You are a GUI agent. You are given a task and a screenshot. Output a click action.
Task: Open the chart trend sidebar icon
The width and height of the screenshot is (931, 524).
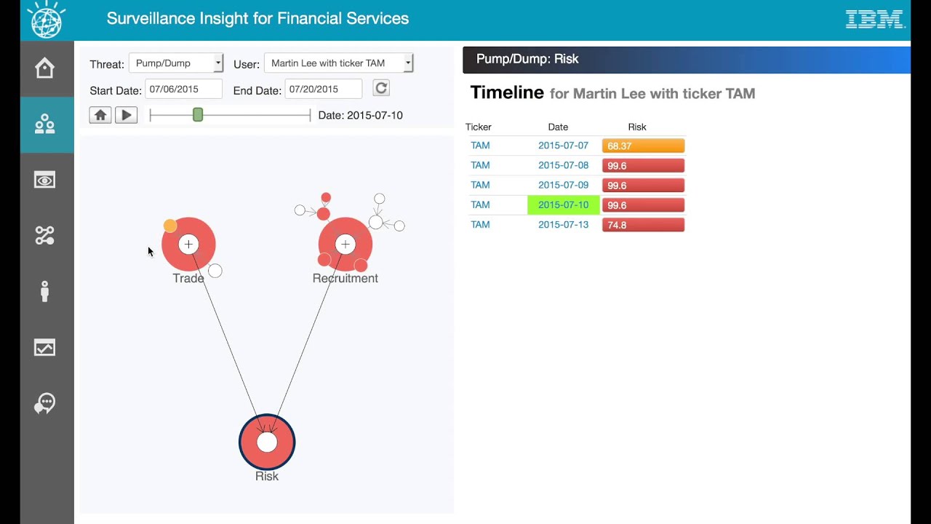(45, 348)
